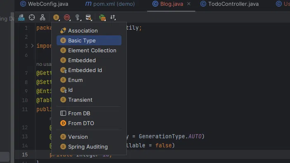Screen dimensions: 290x163
Task: Open the key index dropdown icon
Action: pos(78,18)
